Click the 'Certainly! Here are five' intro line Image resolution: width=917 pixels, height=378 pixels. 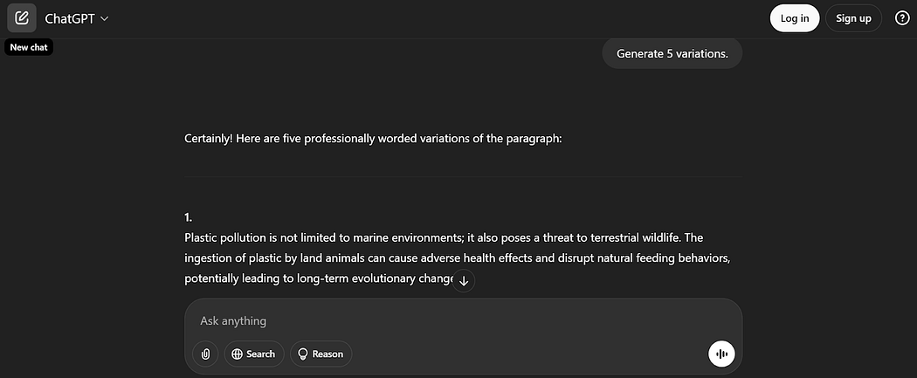click(x=373, y=140)
